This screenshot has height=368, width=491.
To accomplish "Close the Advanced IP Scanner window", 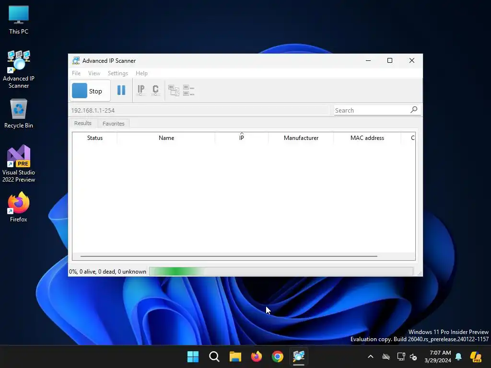I will (x=412, y=61).
